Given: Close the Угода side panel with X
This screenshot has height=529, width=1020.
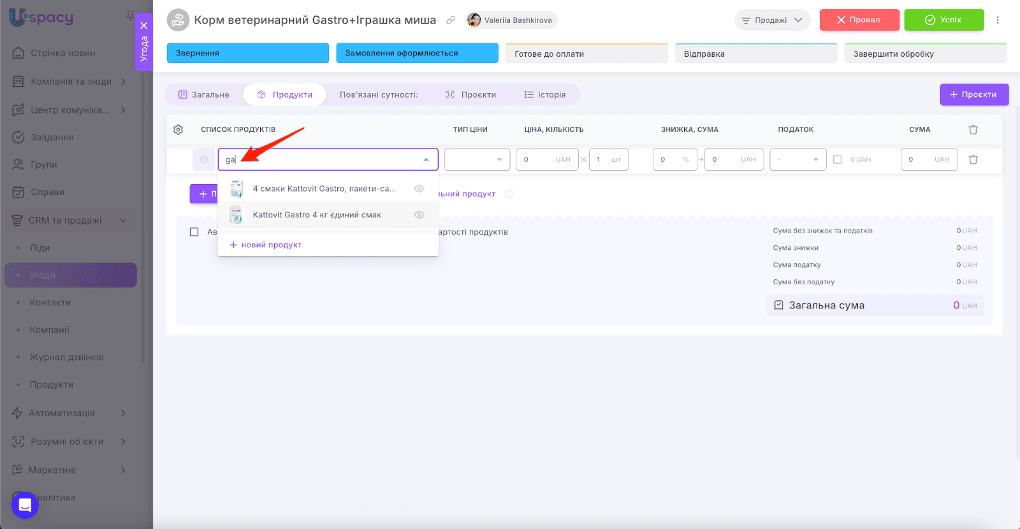Looking at the screenshot, I should [144, 25].
